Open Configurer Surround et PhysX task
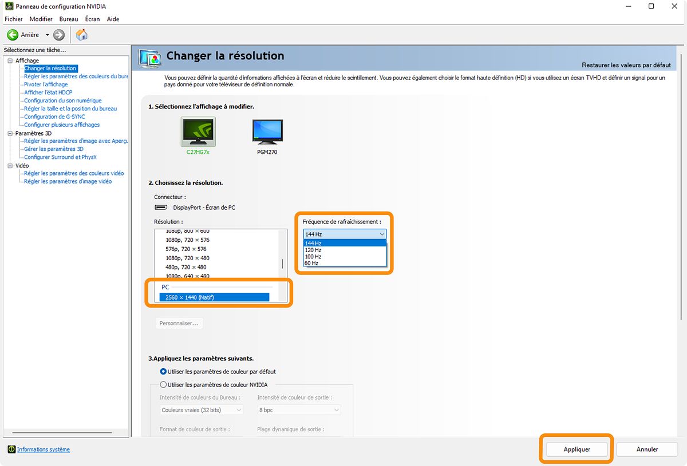This screenshot has height=466, width=687. pos(61,157)
